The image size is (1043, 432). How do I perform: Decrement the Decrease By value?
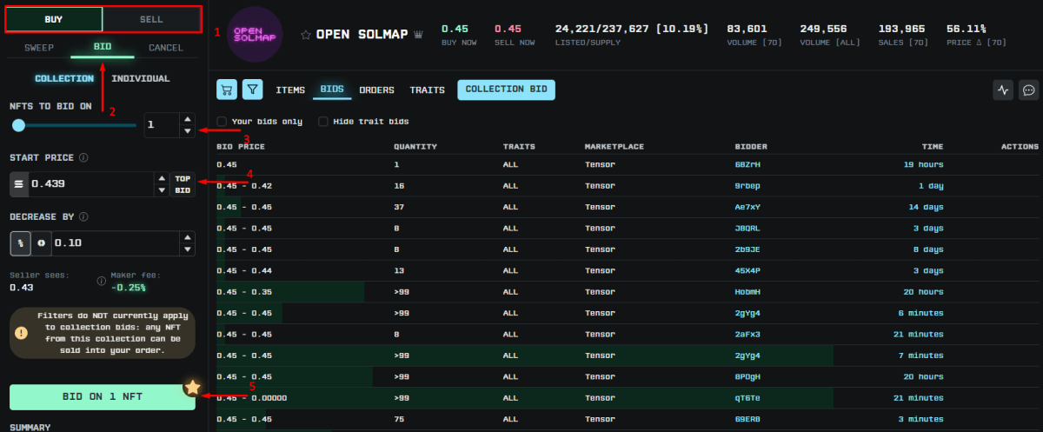click(x=188, y=249)
